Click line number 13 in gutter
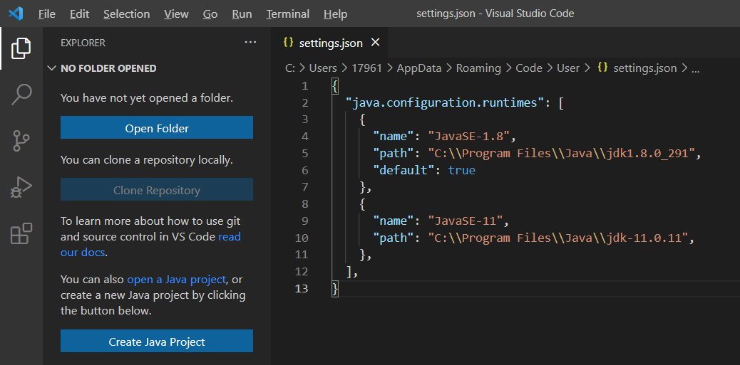740x365 pixels. [302, 289]
